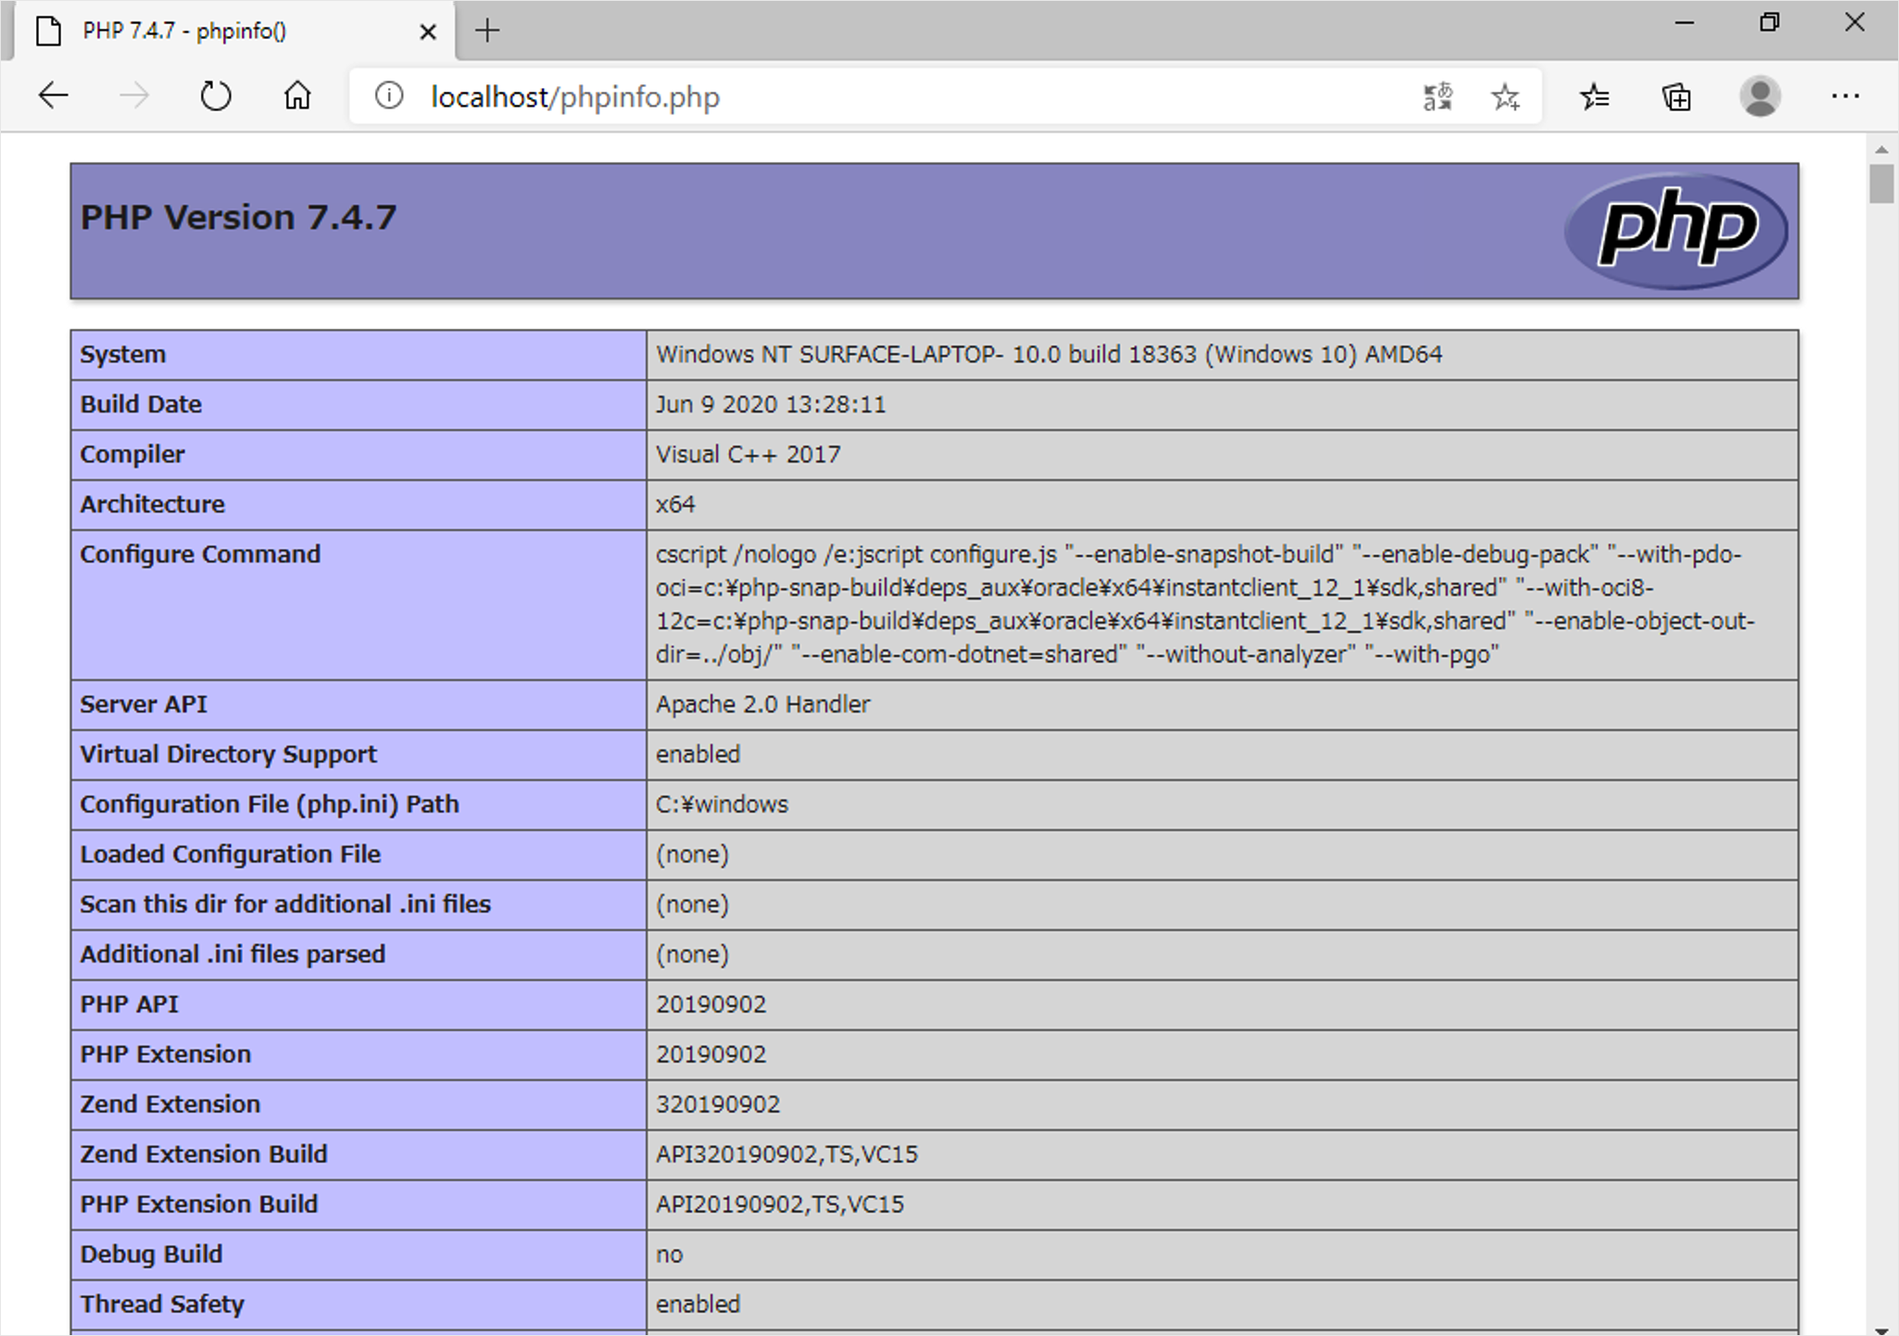Open the user profile menu
Image resolution: width=1899 pixels, height=1336 pixels.
pyautogui.click(x=1760, y=96)
